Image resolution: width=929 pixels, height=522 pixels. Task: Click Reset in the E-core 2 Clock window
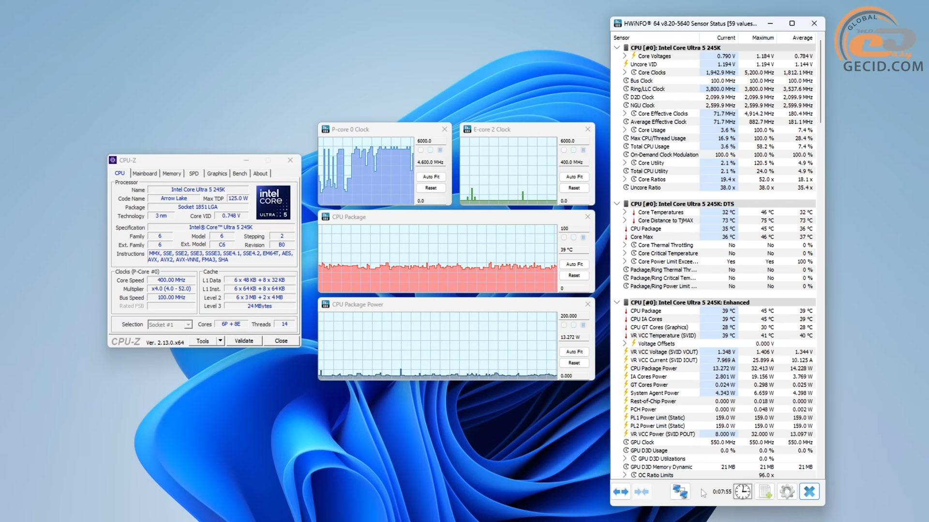(x=574, y=188)
